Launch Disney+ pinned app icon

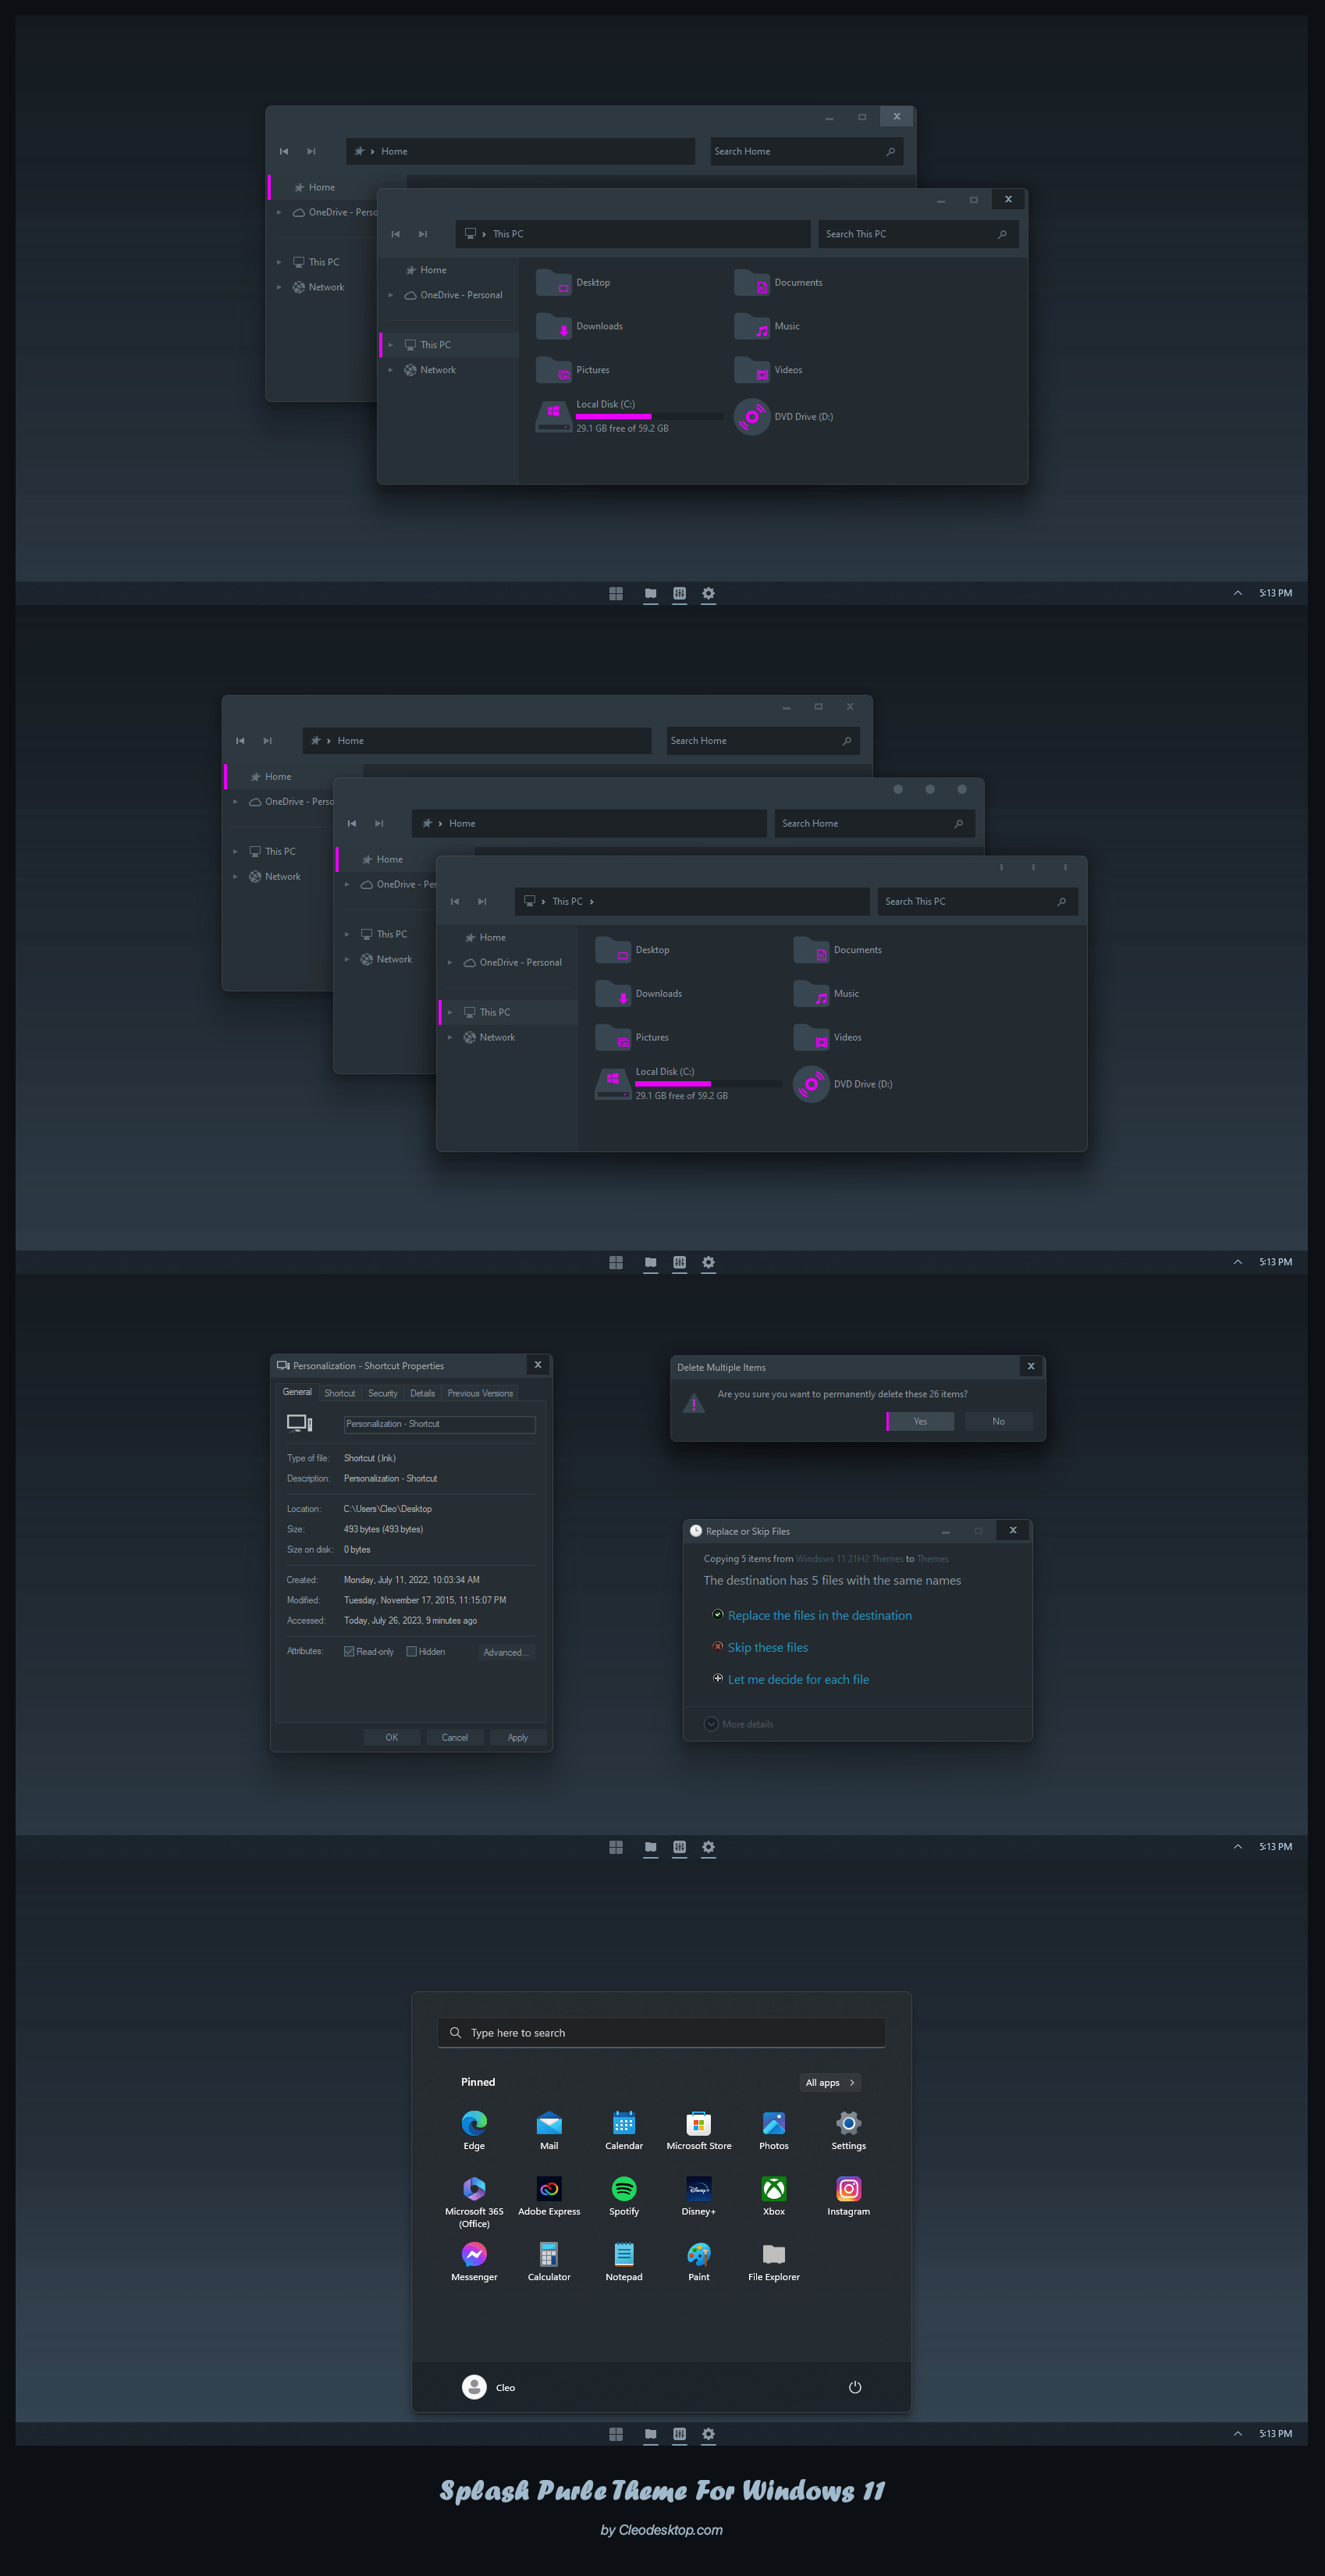coord(698,2189)
